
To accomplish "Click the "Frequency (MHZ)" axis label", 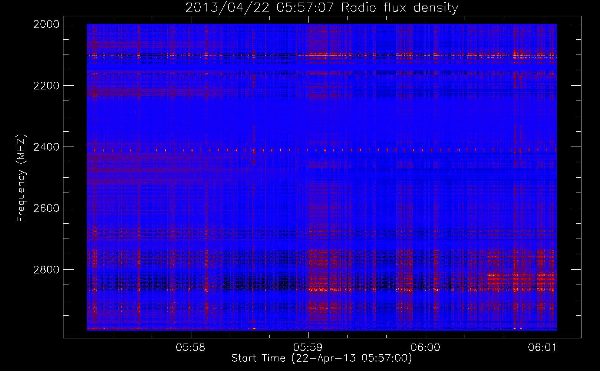I will pyautogui.click(x=22, y=178).
